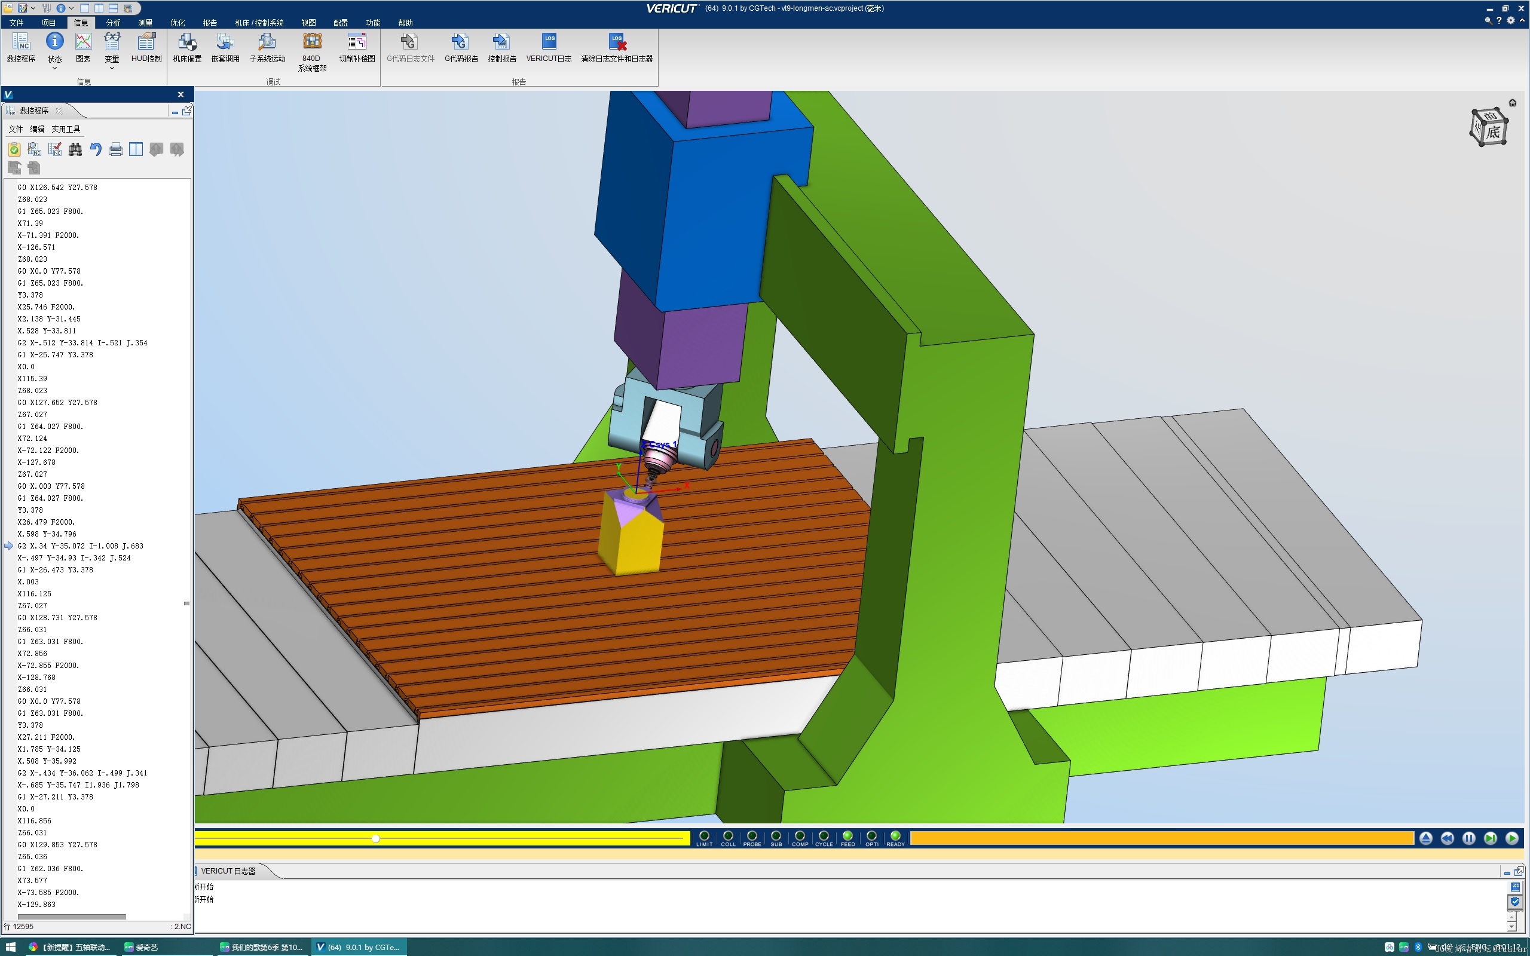Click the printer icon in NC panel

pos(116,149)
